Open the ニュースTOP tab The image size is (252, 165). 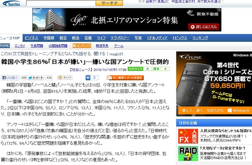click(10, 38)
